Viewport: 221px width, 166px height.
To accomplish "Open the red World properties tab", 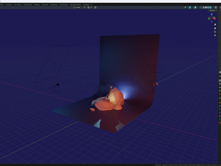I will pos(220,94).
